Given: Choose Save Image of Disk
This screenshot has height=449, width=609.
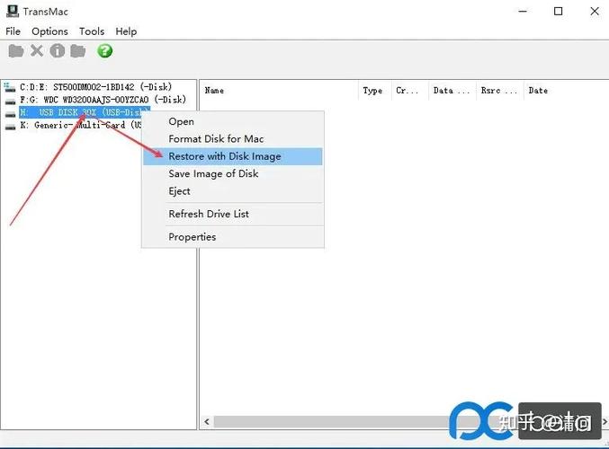Looking at the screenshot, I should click(213, 173).
